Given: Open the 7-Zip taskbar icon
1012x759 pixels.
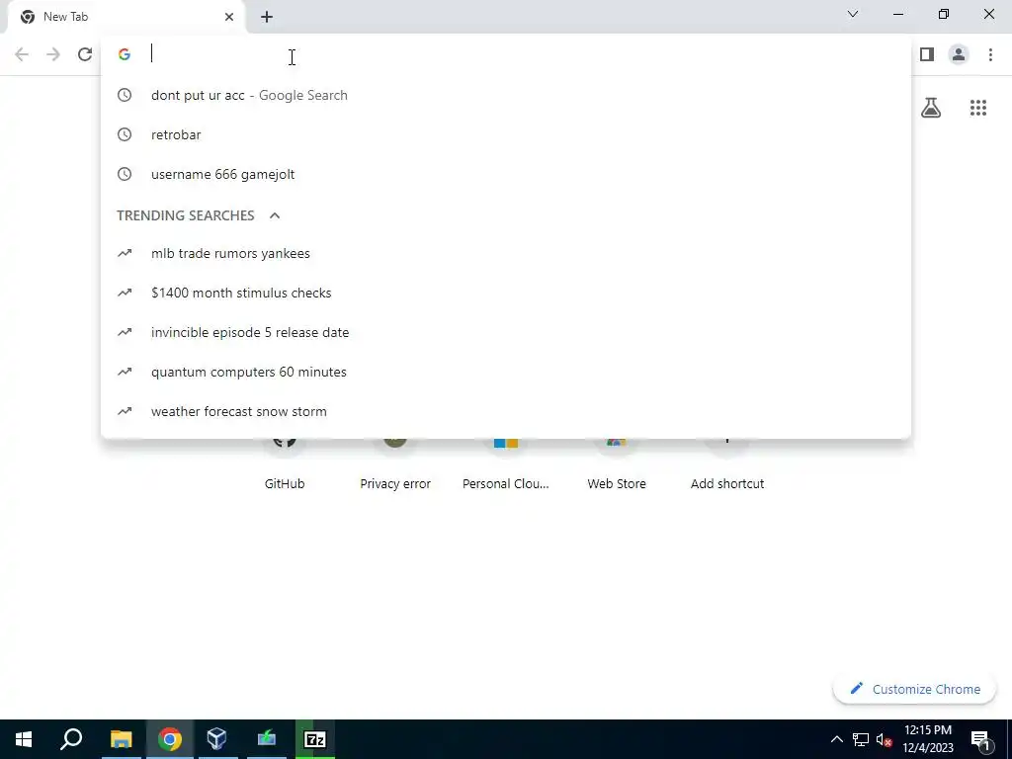Looking at the screenshot, I should coord(314,739).
